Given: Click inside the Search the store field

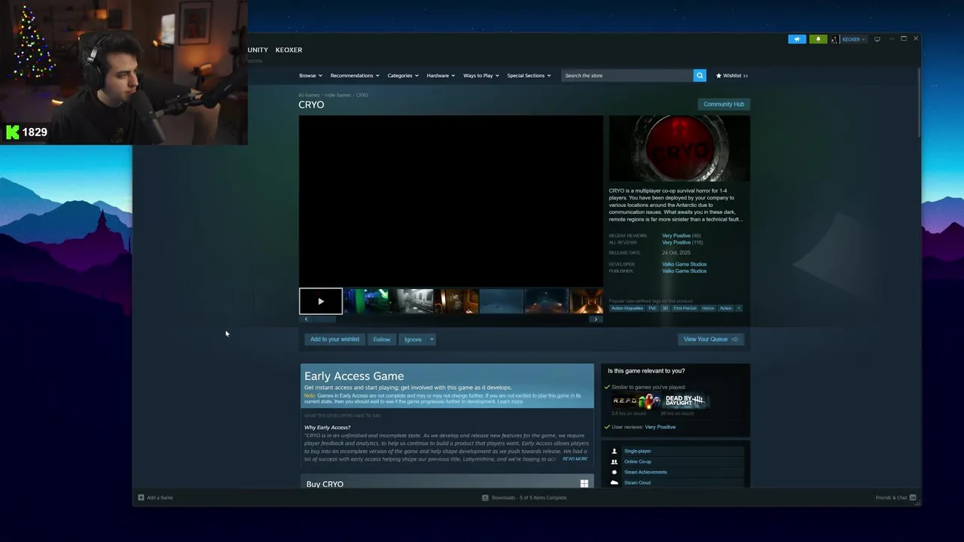Looking at the screenshot, I should tap(627, 75).
